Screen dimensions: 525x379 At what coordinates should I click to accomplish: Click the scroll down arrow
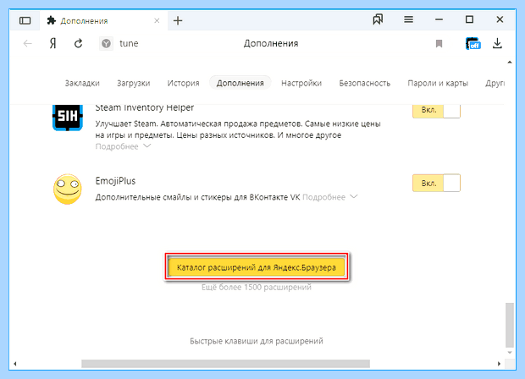[510, 352]
